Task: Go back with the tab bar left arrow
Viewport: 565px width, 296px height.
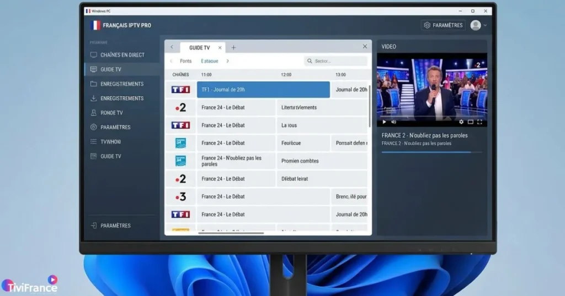Action: [x=172, y=47]
